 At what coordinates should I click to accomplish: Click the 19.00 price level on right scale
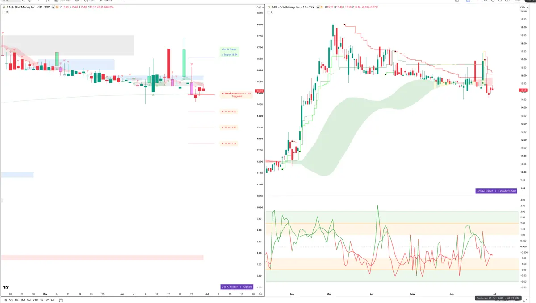(523, 27)
